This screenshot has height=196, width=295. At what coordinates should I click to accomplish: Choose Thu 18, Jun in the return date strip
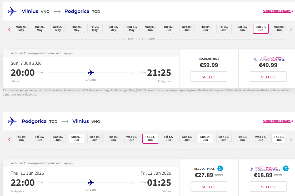click(279, 139)
